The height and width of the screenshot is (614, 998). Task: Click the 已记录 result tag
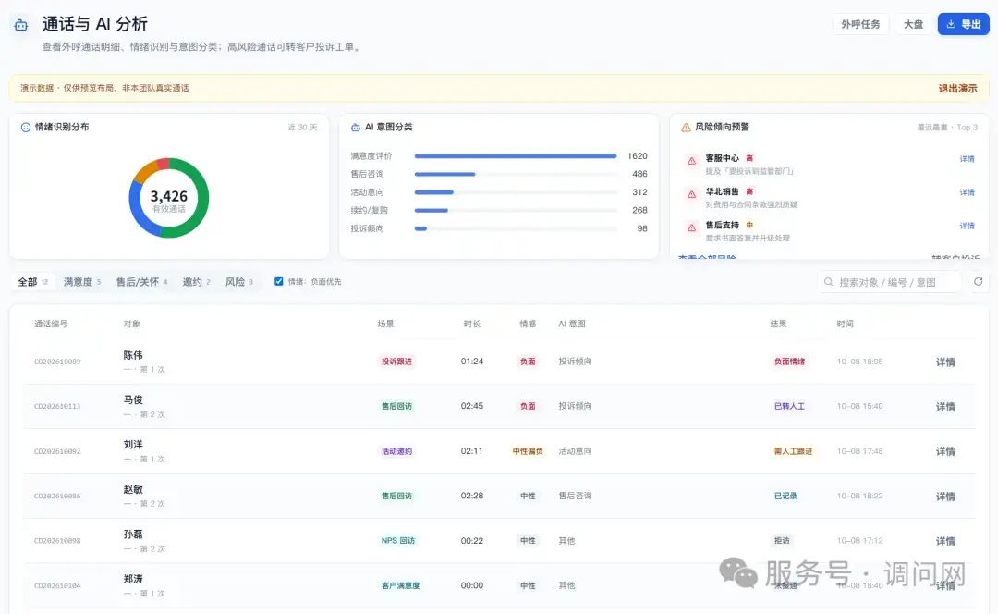click(785, 496)
